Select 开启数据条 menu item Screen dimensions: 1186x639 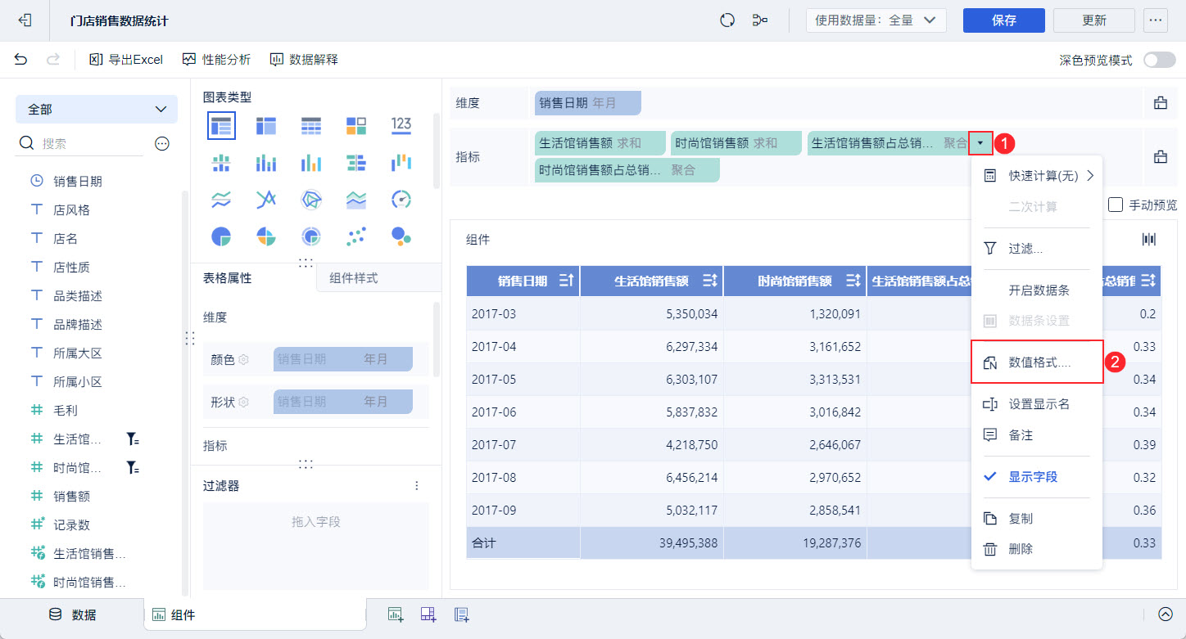1038,290
